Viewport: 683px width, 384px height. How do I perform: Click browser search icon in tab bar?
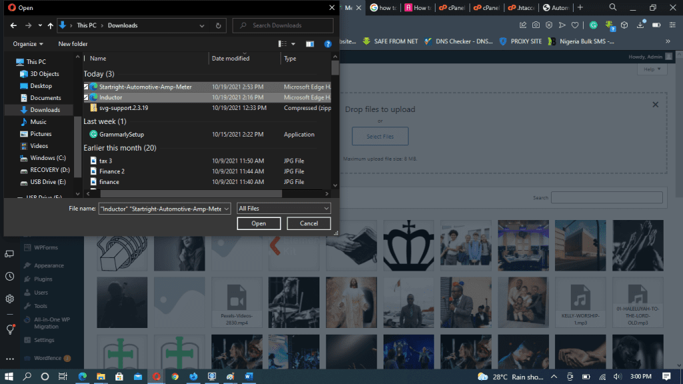tap(613, 7)
